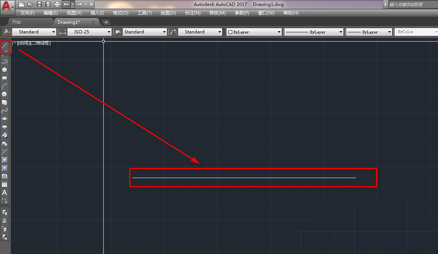The width and height of the screenshot is (438, 254).
Task: Click the Undo arrow button
Action: point(66,4)
